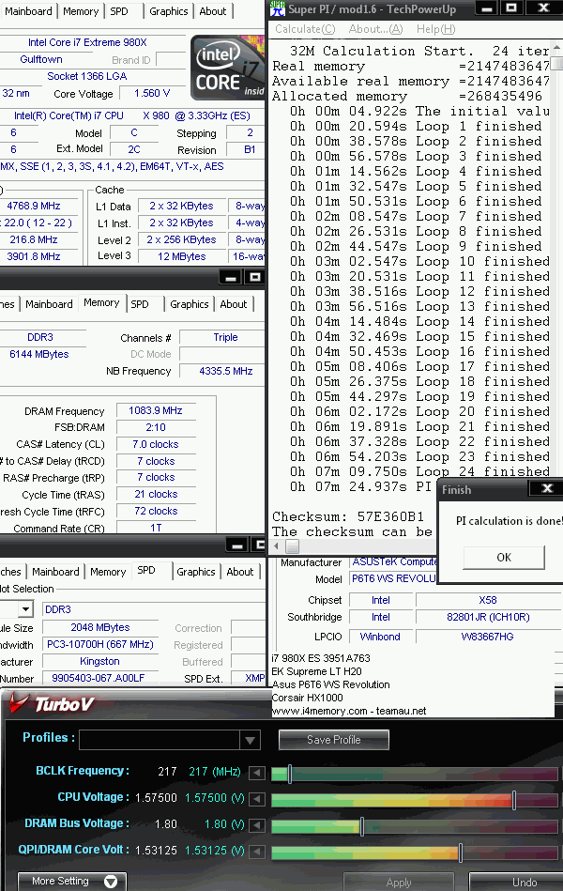The width and height of the screenshot is (563, 891).
Task: Maximize the Super PI window
Action: (512, 8)
